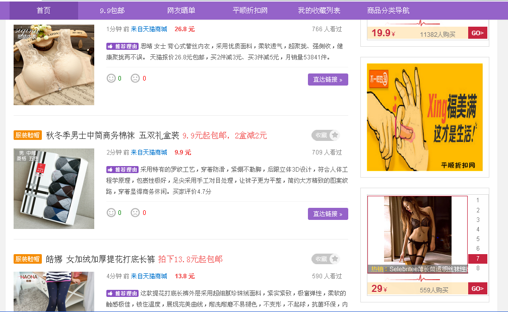Select the highlighted carousel slide number 7
This screenshot has height=312, width=508.
(x=478, y=259)
